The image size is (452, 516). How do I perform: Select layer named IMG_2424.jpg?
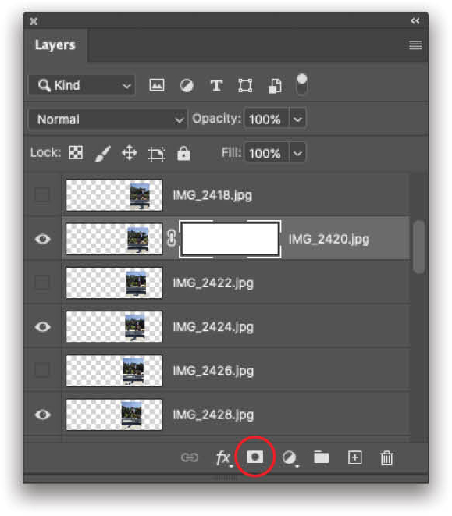pyautogui.click(x=213, y=327)
